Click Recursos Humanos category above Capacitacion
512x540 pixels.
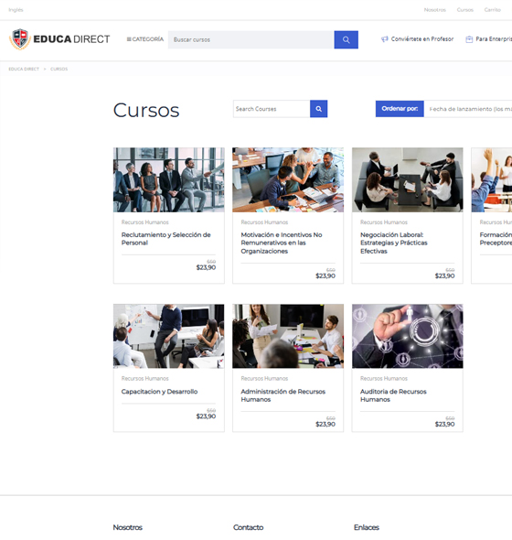click(144, 379)
